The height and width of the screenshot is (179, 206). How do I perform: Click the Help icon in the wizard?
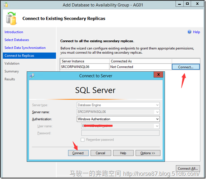[x=189, y=32]
